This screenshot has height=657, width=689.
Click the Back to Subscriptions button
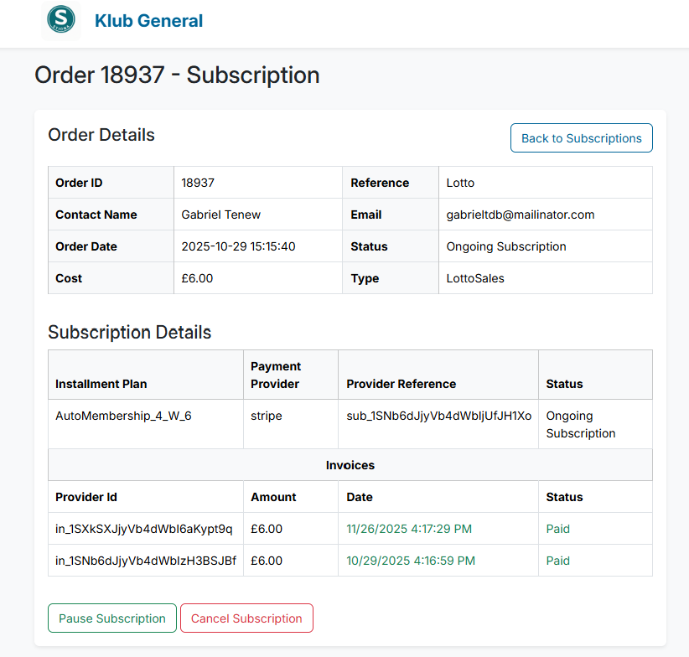(x=581, y=137)
